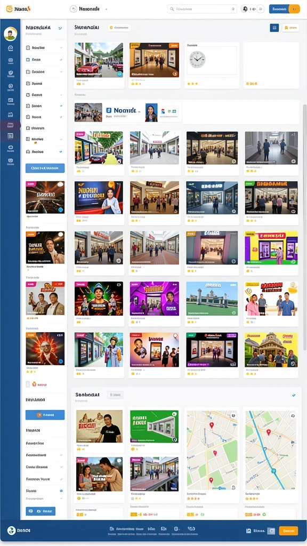The height and width of the screenshot is (546, 307).
Task: Click the orange button in the footer bar
Action: pos(288,531)
